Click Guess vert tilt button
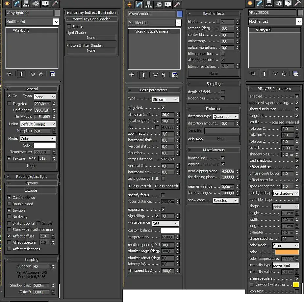Viewport: 305px width, 302px height. [x=140, y=186]
